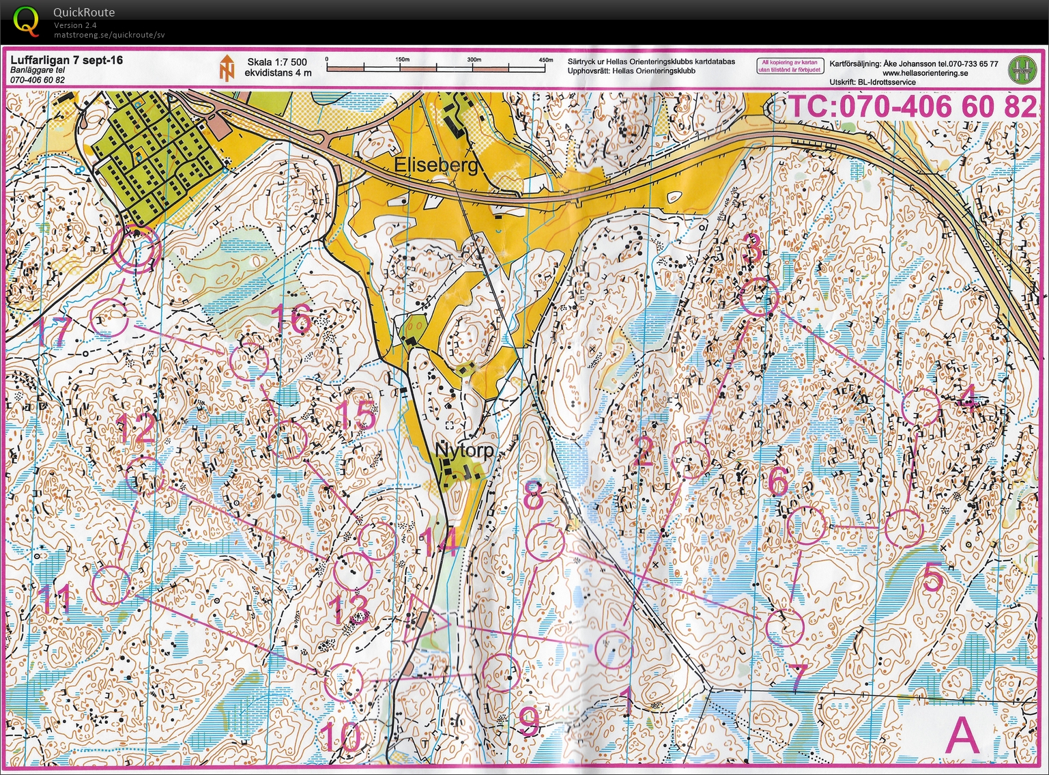Image resolution: width=1049 pixels, height=775 pixels.
Task: Open the www.hellasorientering.se link
Action: click(925, 73)
